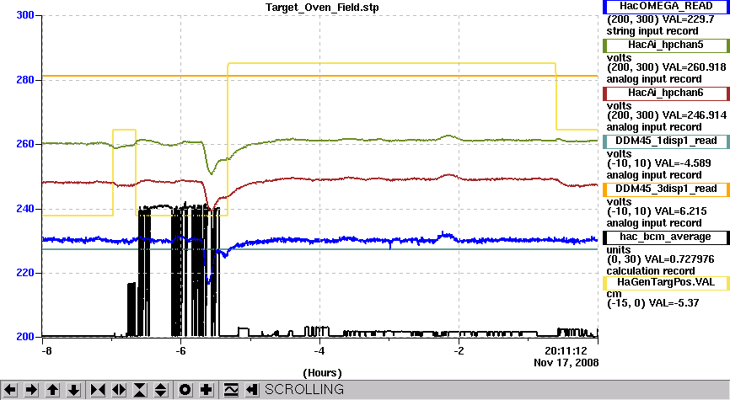
Task: Click the waveform graph toolbar icon
Action: point(230,389)
